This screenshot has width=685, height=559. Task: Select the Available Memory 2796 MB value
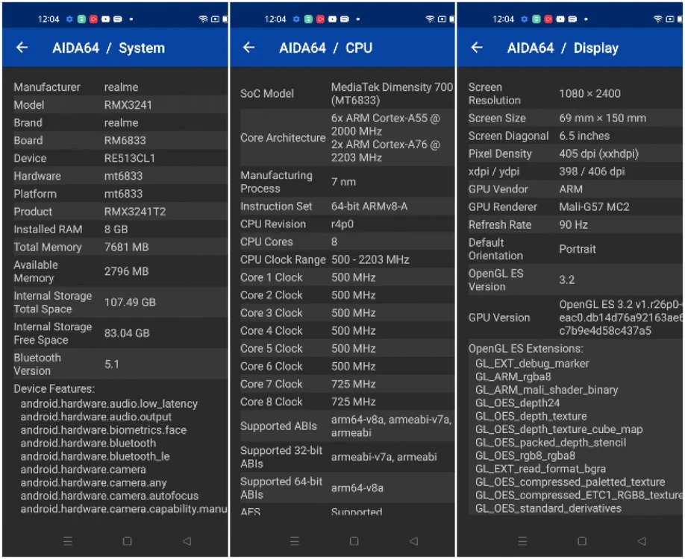126,271
